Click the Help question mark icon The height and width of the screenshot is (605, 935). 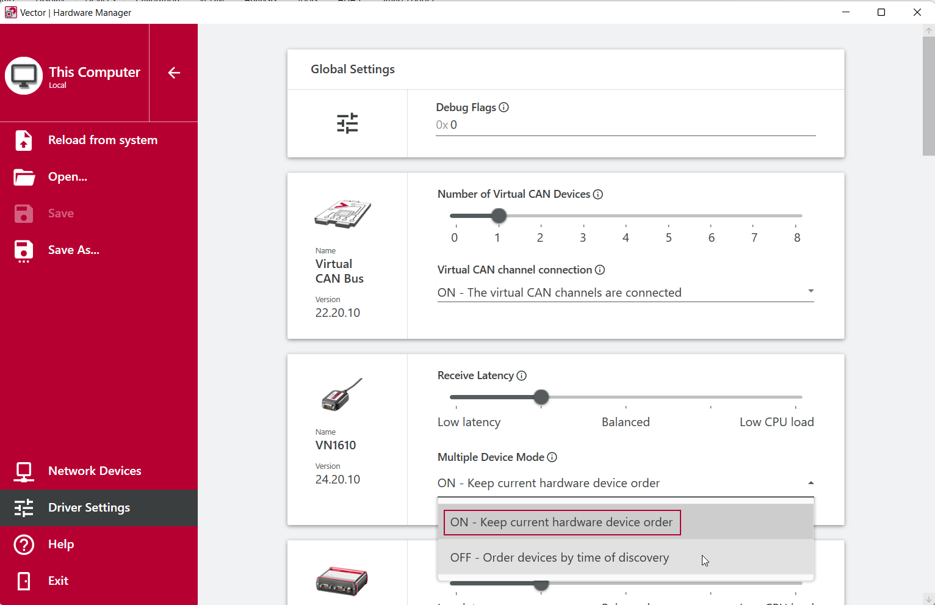24,545
